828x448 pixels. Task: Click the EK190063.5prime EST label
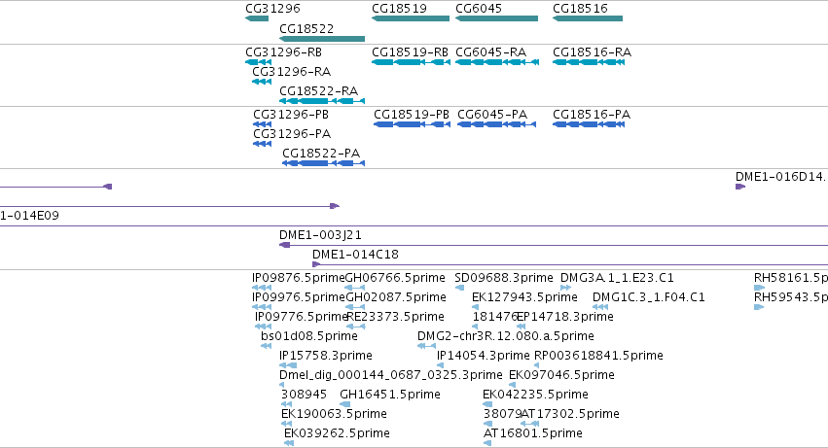[334, 414]
